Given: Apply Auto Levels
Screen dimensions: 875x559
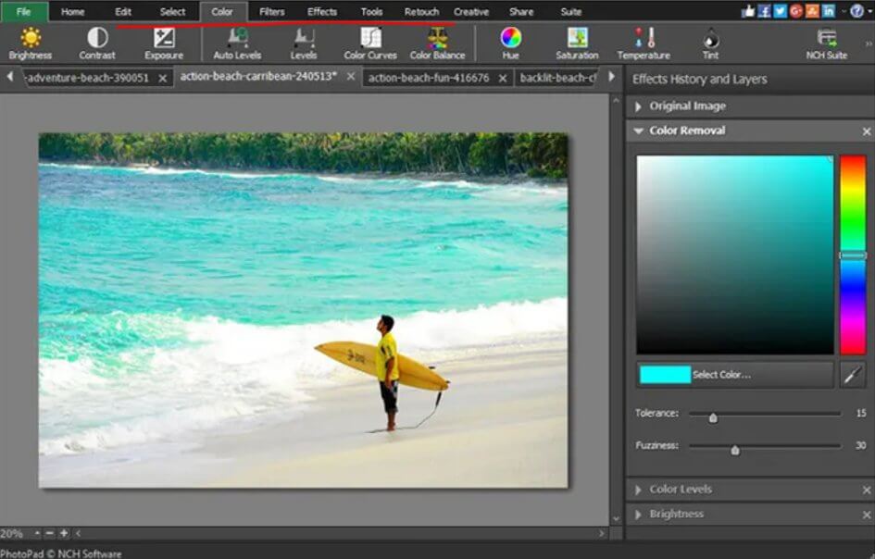Looking at the screenshot, I should pos(237,43).
